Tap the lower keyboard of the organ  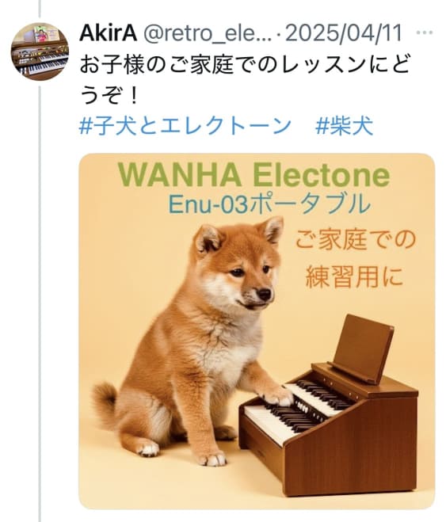tap(278, 420)
